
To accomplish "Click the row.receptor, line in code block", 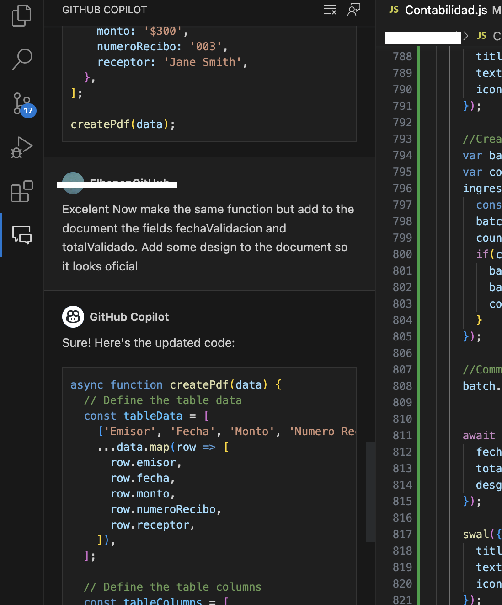I will coord(153,525).
